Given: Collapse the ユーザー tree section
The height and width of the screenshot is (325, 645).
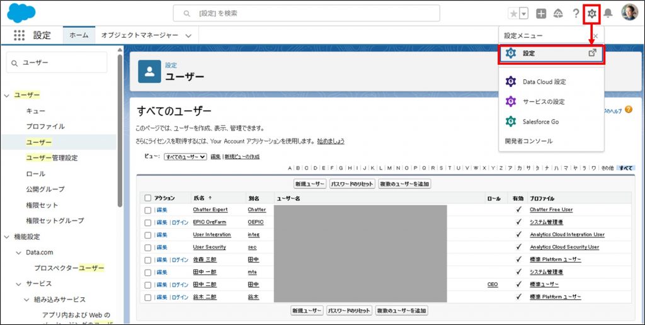Looking at the screenshot, I should pyautogui.click(x=7, y=95).
